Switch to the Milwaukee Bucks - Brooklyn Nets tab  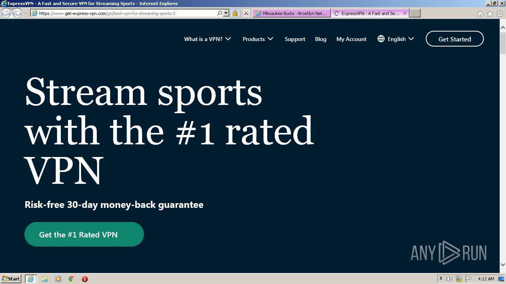click(292, 13)
